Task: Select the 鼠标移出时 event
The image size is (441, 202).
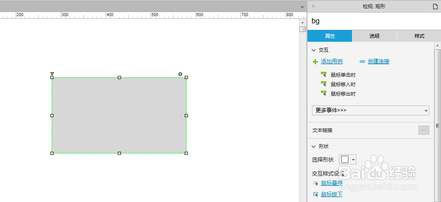Action: point(343,94)
